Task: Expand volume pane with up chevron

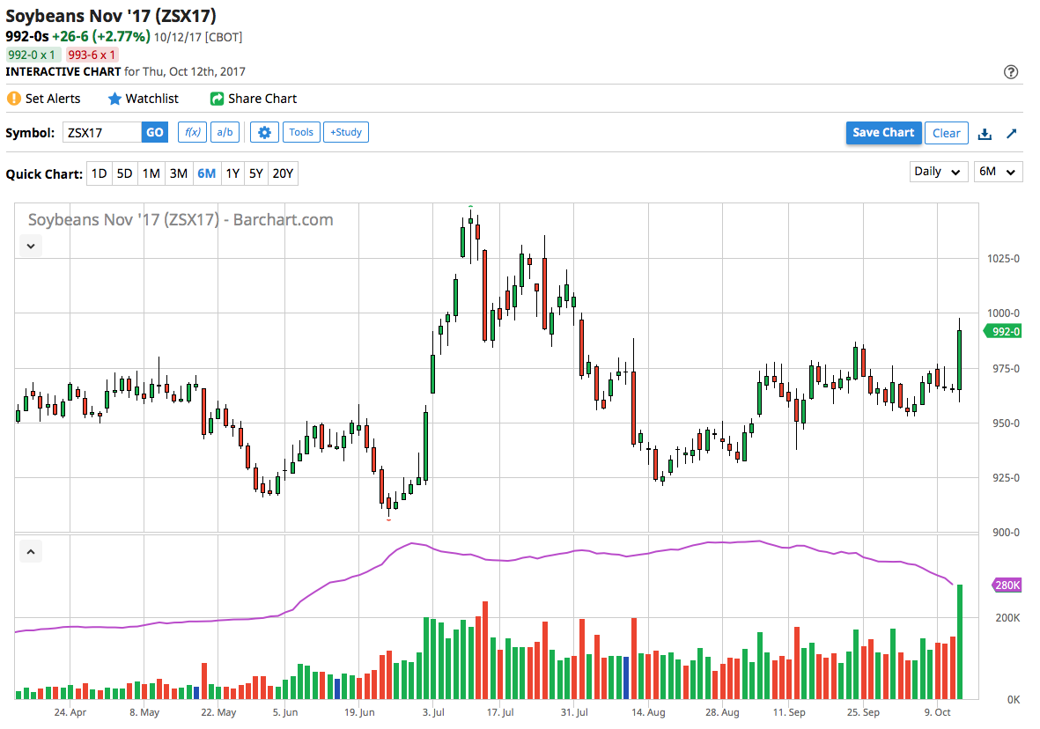Action: click(x=31, y=552)
